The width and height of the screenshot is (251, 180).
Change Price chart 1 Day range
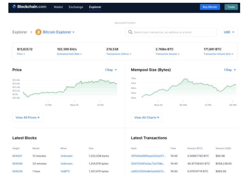pyautogui.click(x=111, y=70)
